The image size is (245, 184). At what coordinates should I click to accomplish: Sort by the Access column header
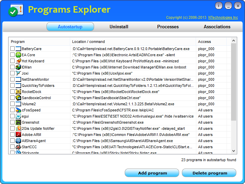pos(211,42)
